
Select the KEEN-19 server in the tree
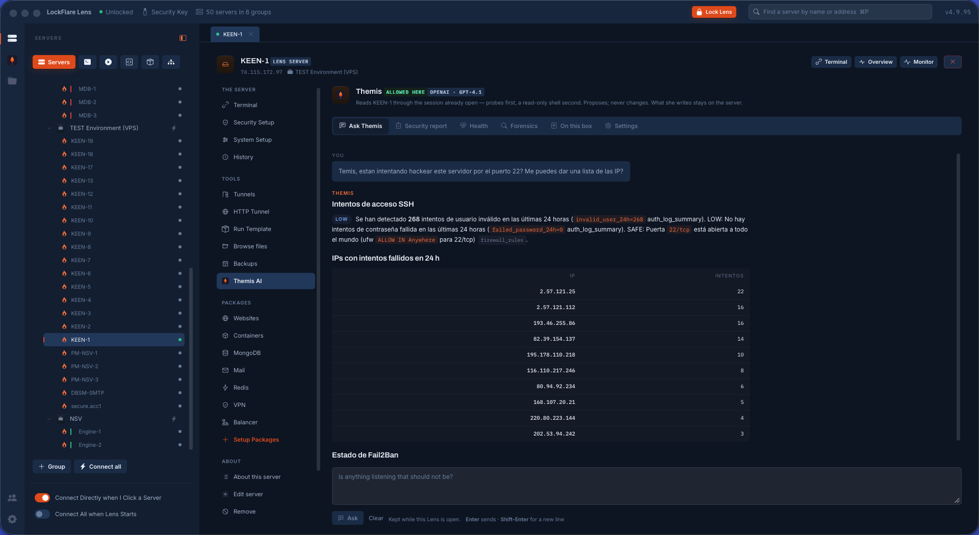point(114,141)
